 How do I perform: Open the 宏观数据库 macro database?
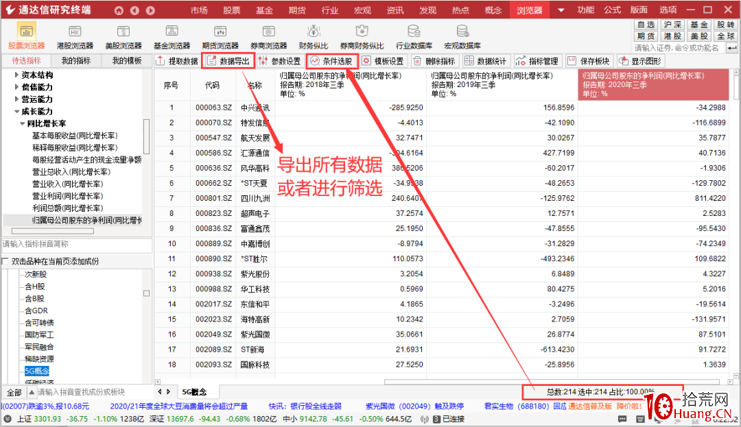pos(462,37)
